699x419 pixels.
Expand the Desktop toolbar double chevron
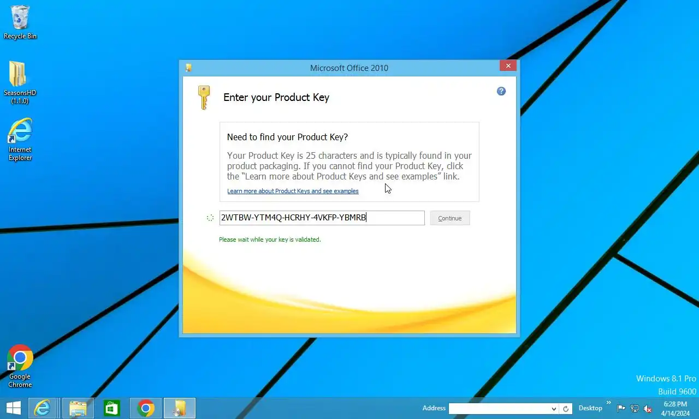[609, 403]
